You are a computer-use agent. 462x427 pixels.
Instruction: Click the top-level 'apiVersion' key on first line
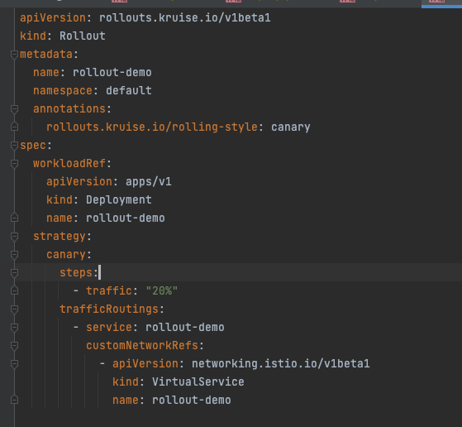pos(53,17)
